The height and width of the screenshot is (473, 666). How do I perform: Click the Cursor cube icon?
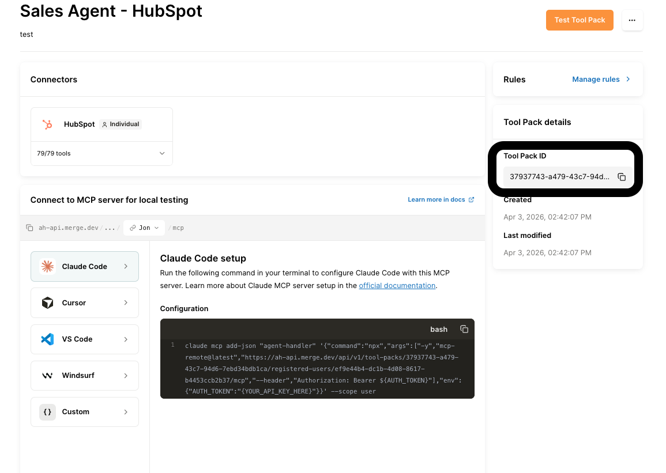click(x=47, y=303)
